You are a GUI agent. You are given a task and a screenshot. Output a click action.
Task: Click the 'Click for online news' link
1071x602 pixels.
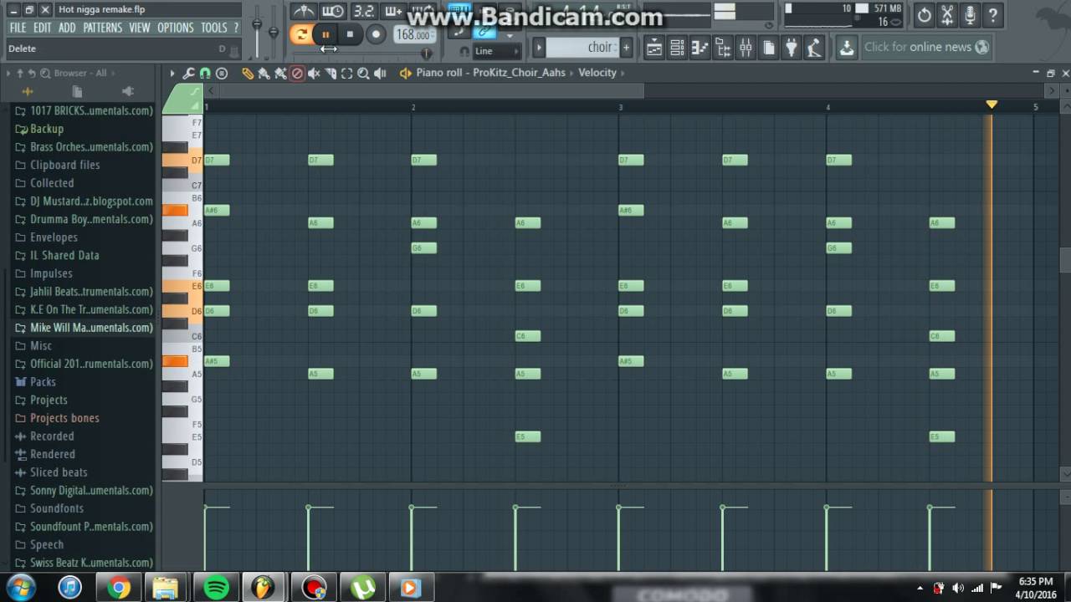[x=918, y=47]
